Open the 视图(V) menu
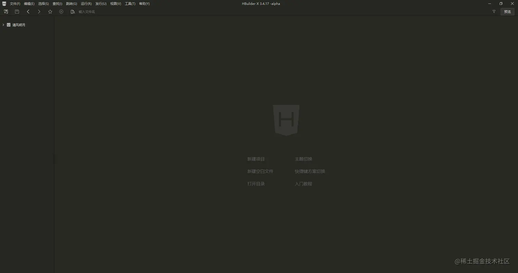This screenshot has height=273, width=518. pos(115,4)
